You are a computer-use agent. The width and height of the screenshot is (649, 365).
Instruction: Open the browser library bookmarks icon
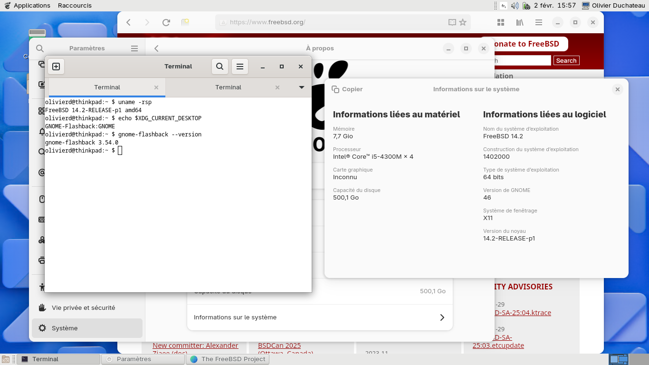(519, 22)
